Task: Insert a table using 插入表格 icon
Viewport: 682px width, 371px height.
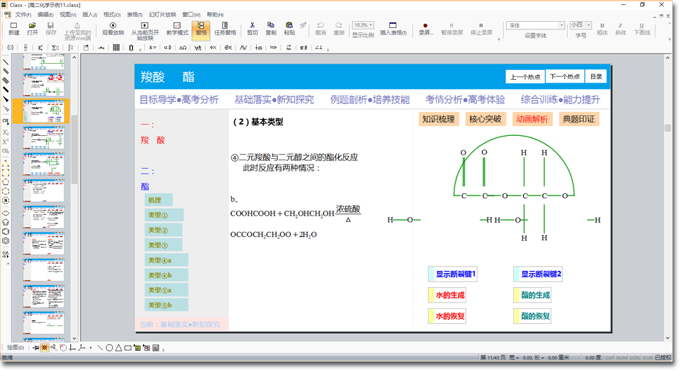Action: (x=393, y=28)
